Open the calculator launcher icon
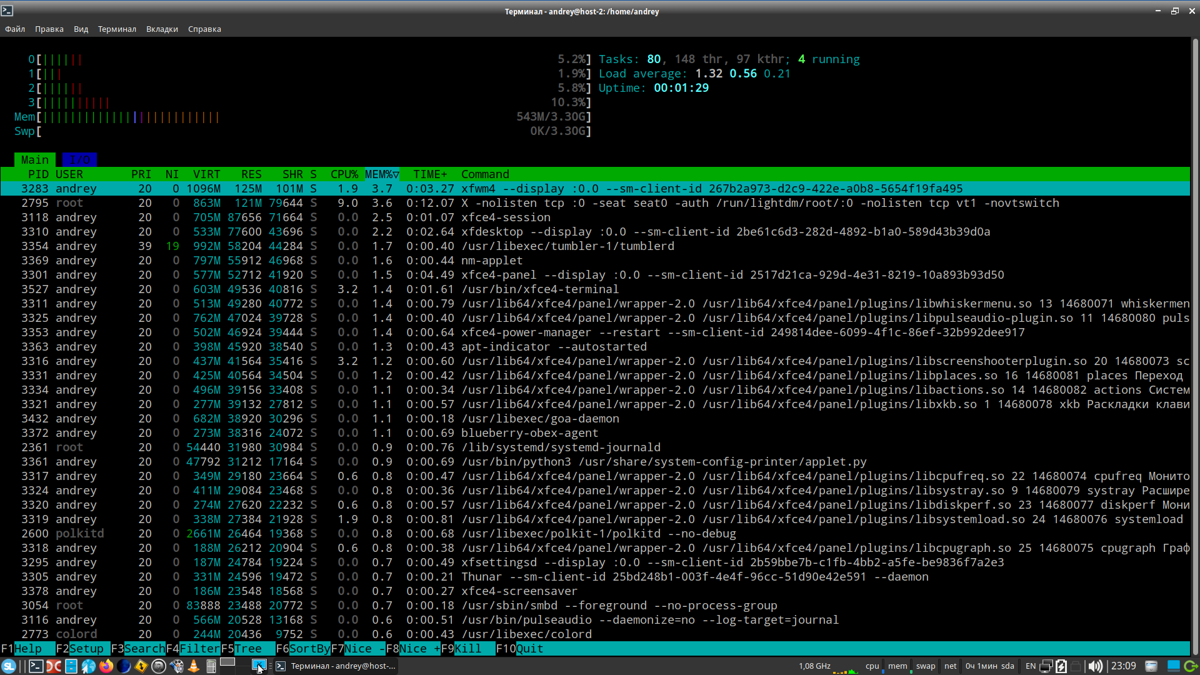1200x675 pixels. pyautogui.click(x=211, y=666)
